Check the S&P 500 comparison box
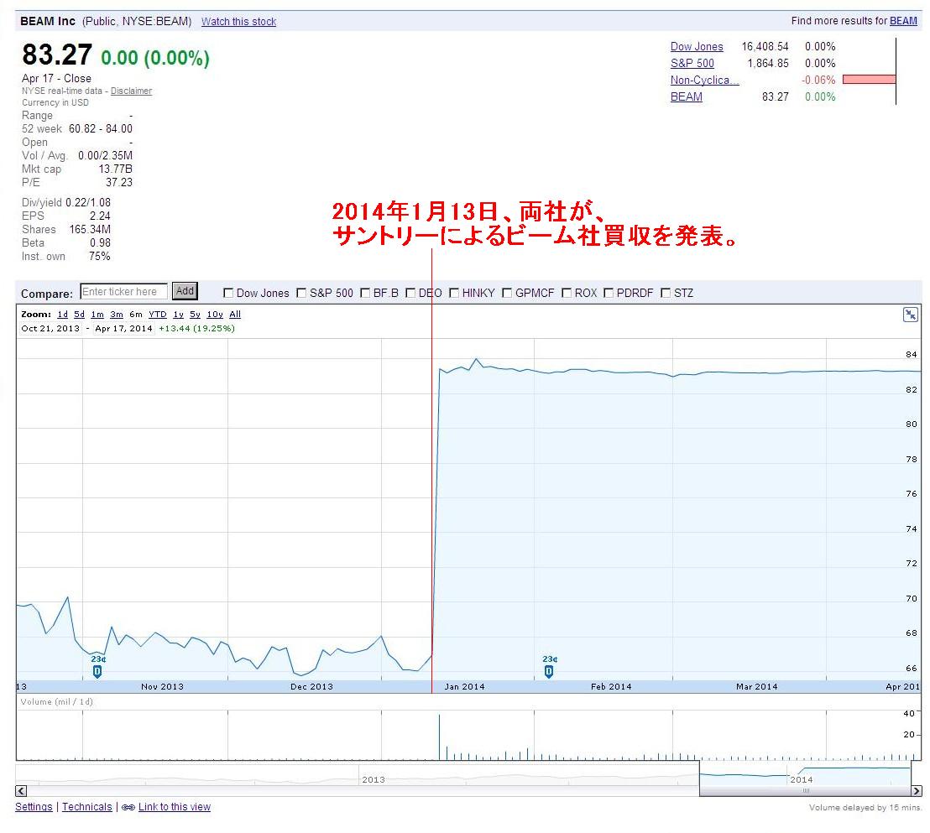 (x=301, y=293)
